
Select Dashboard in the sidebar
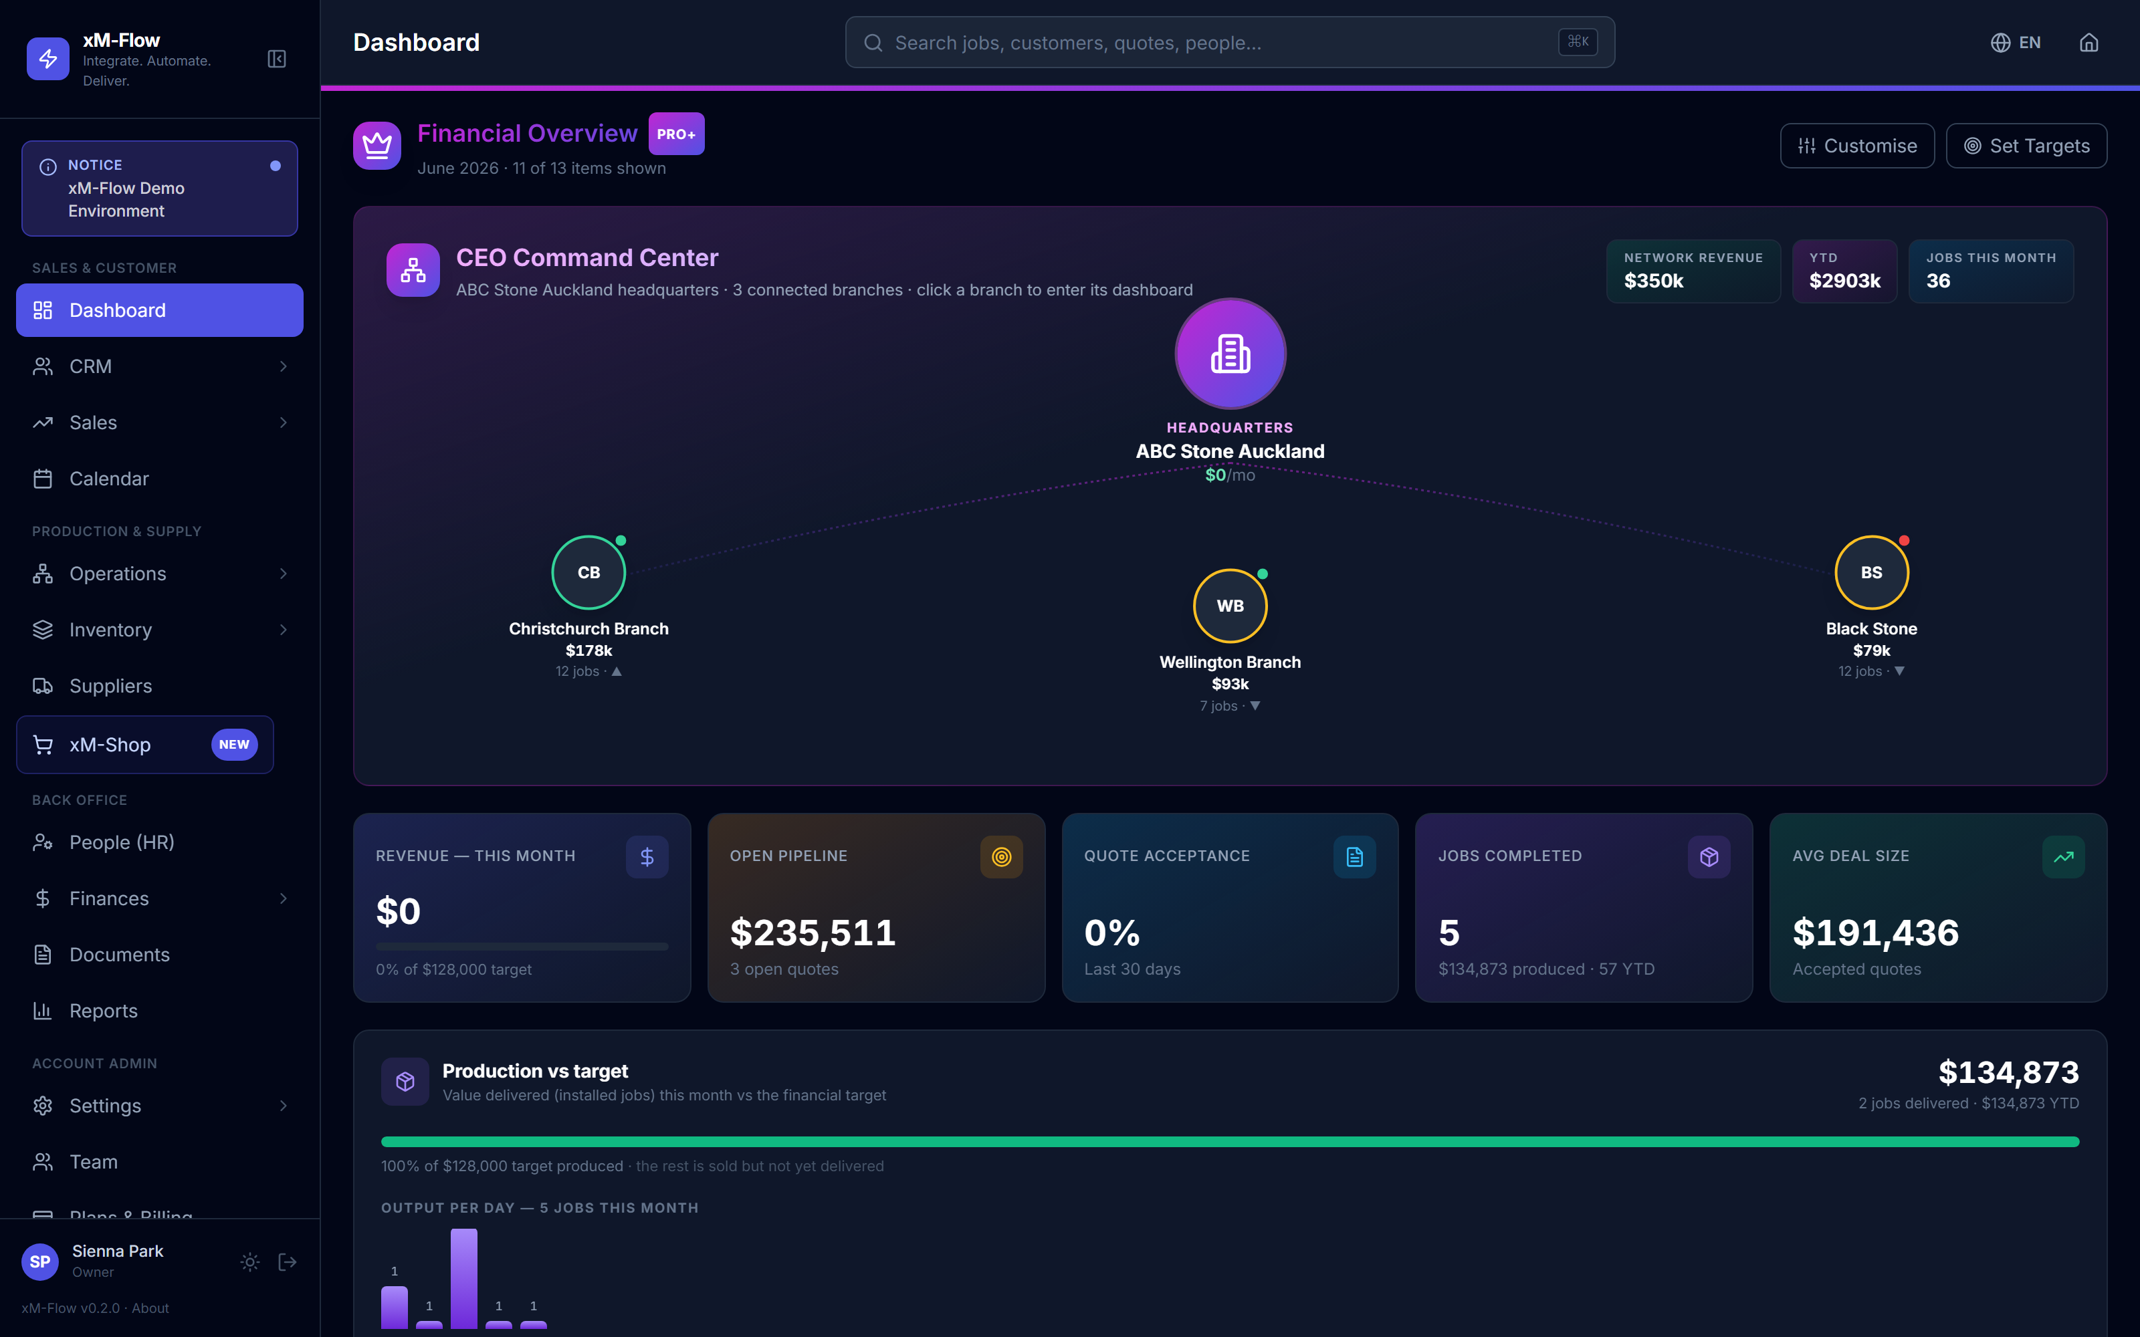159,310
